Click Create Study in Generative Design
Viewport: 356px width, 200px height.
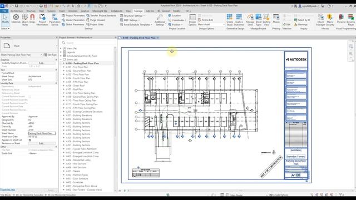click(230, 19)
